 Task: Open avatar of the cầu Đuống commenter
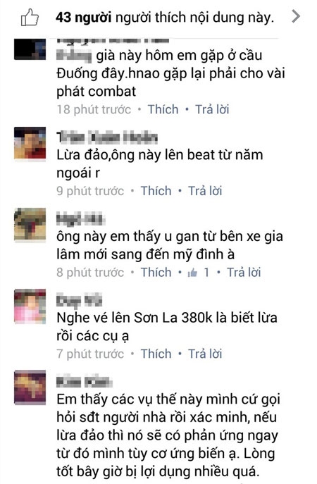point(30,49)
